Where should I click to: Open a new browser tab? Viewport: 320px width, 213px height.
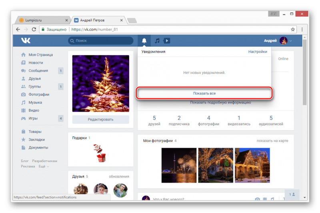[x=132, y=20]
